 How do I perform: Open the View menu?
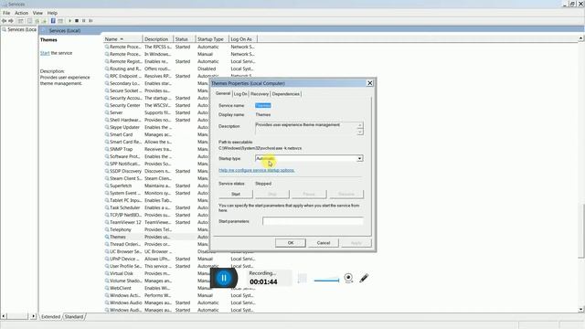[37, 13]
